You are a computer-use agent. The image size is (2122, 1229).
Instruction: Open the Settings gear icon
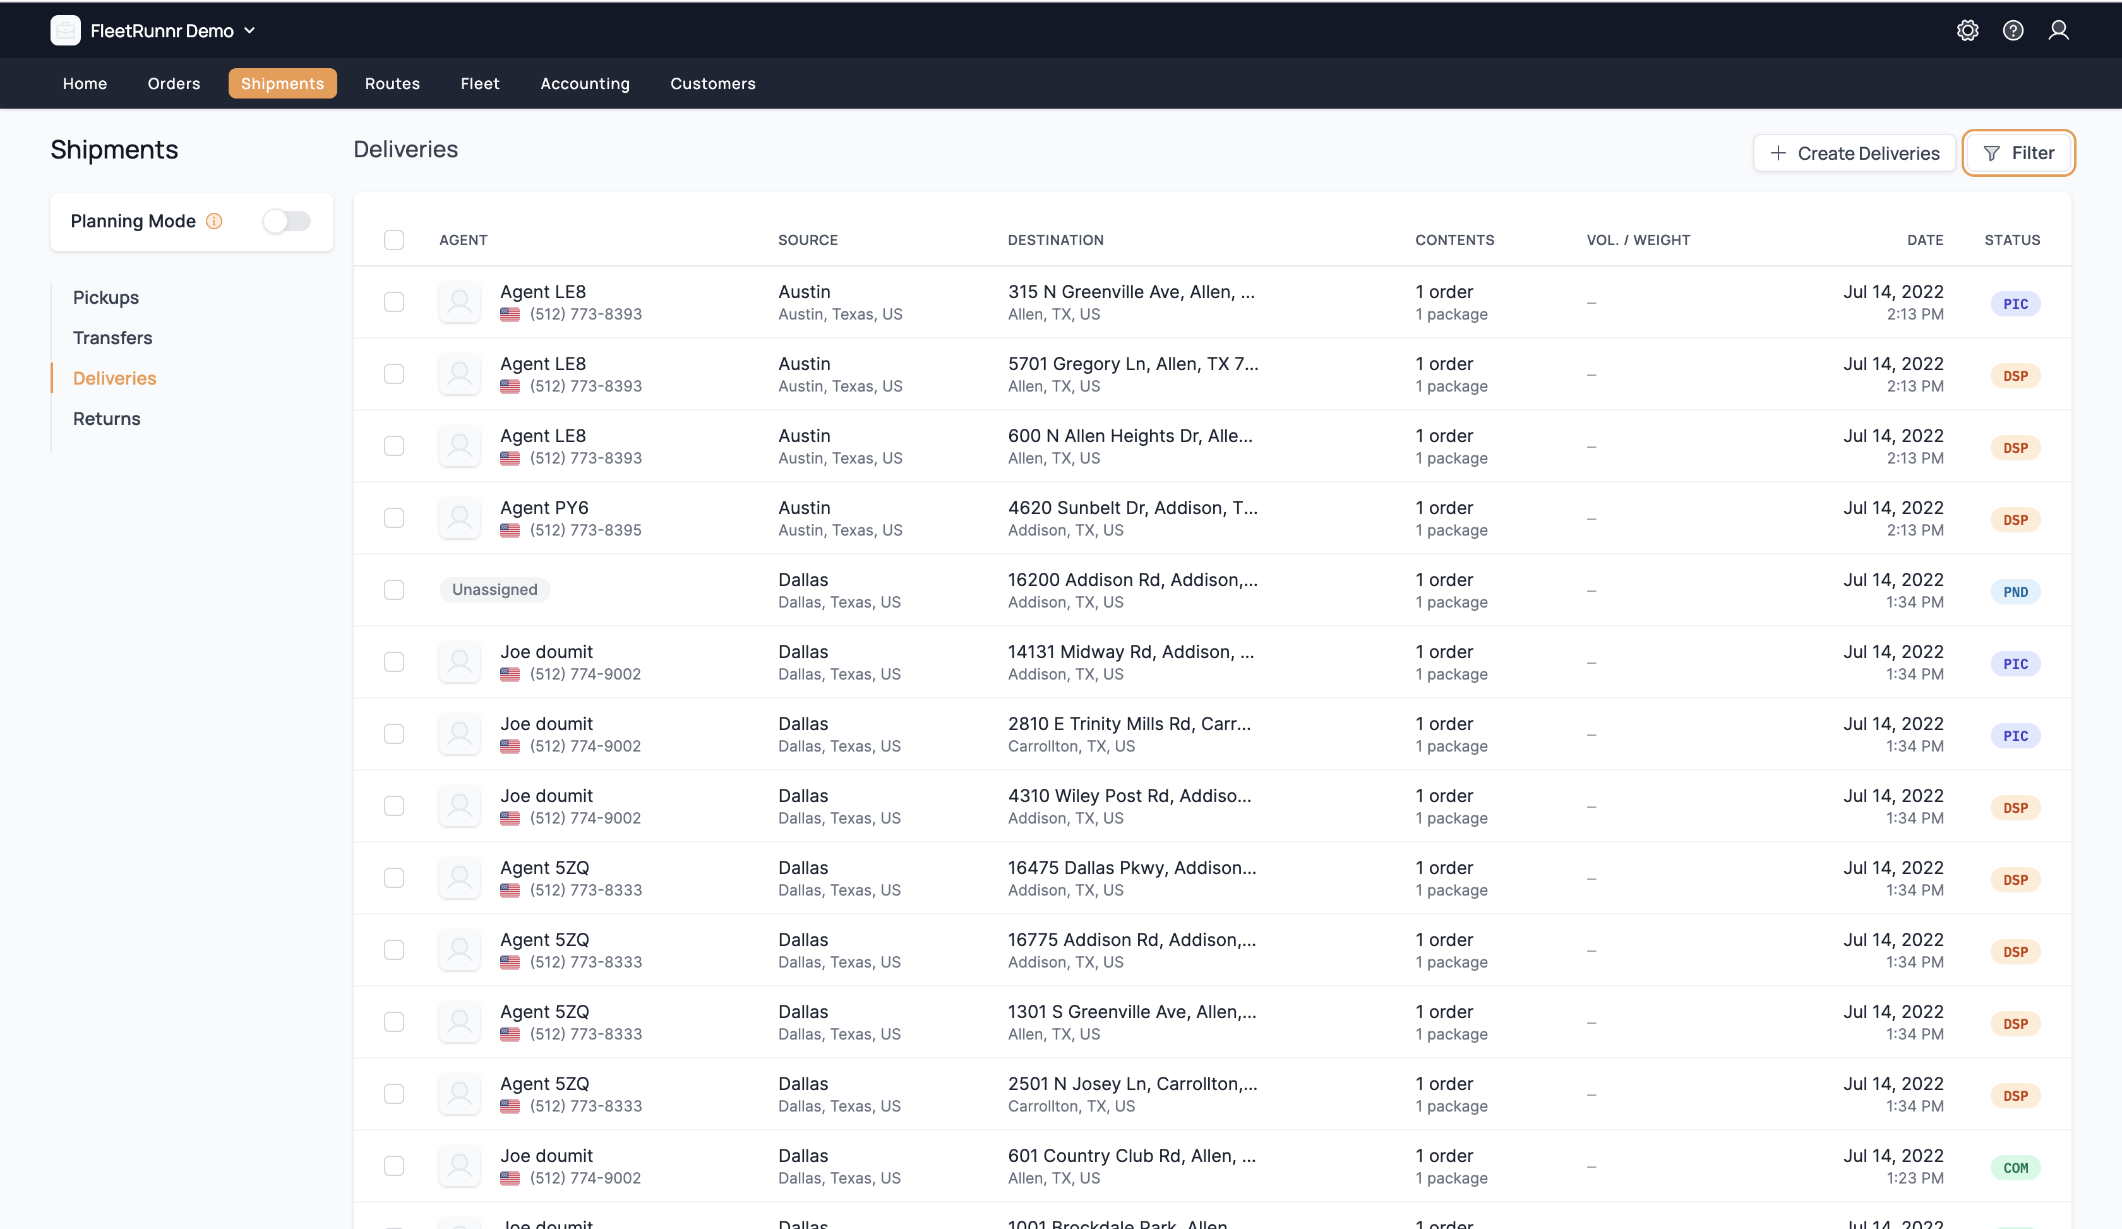(1968, 30)
